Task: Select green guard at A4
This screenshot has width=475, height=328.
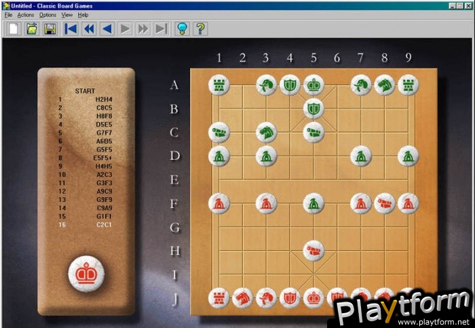Action: coord(290,85)
